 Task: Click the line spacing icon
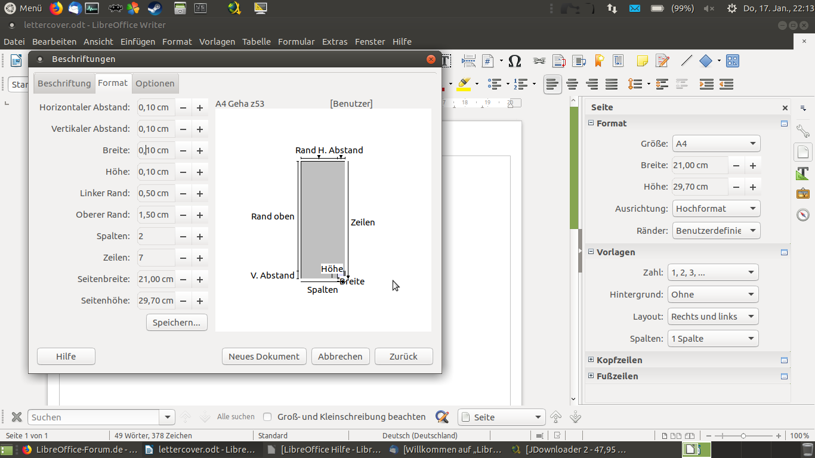click(x=635, y=84)
